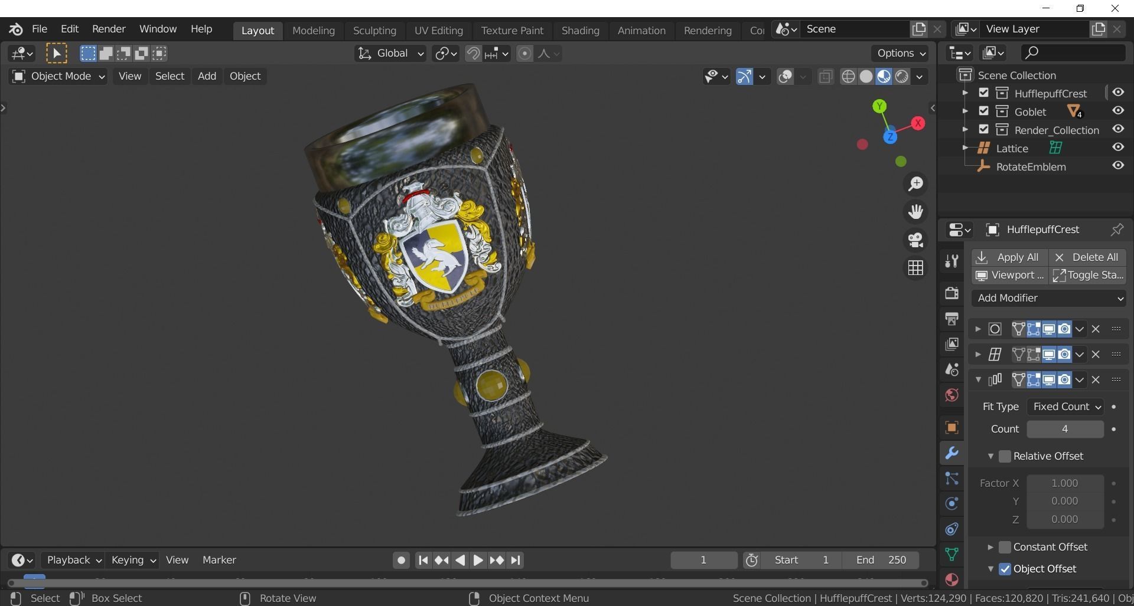Click Apply All modifiers button
Image resolution: width=1134 pixels, height=606 pixels.
(1010, 258)
